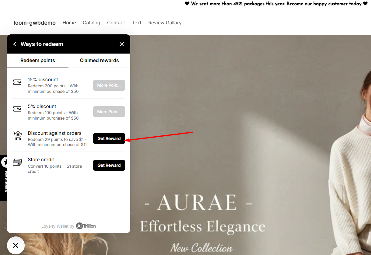371x255 pixels.
Task: Open the Home menu item
Action: click(69, 23)
